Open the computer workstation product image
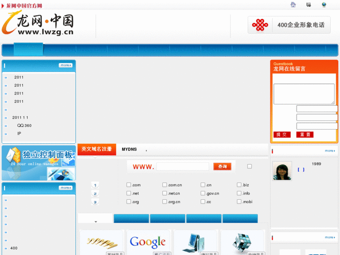The image size is (340, 255). tap(195, 242)
